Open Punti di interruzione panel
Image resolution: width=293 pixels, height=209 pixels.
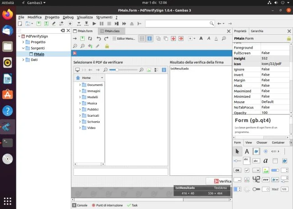click(x=107, y=205)
